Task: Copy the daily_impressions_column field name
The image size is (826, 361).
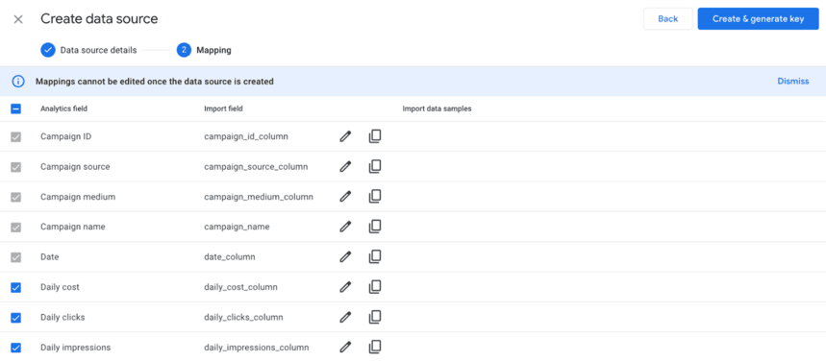Action: [x=375, y=347]
